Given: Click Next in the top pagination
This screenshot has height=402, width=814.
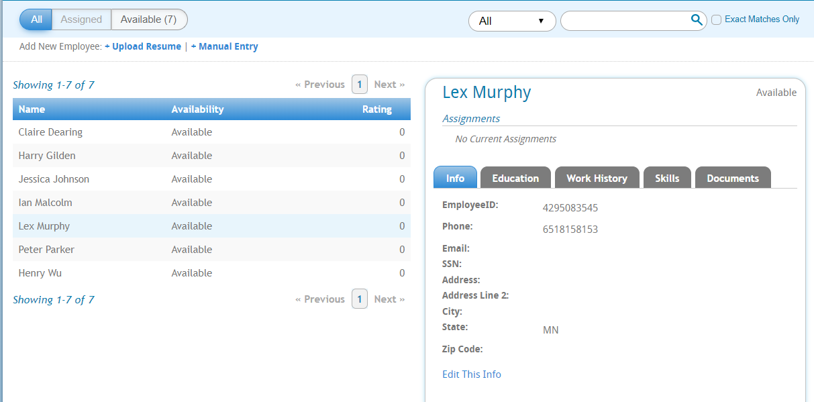Looking at the screenshot, I should pos(389,85).
